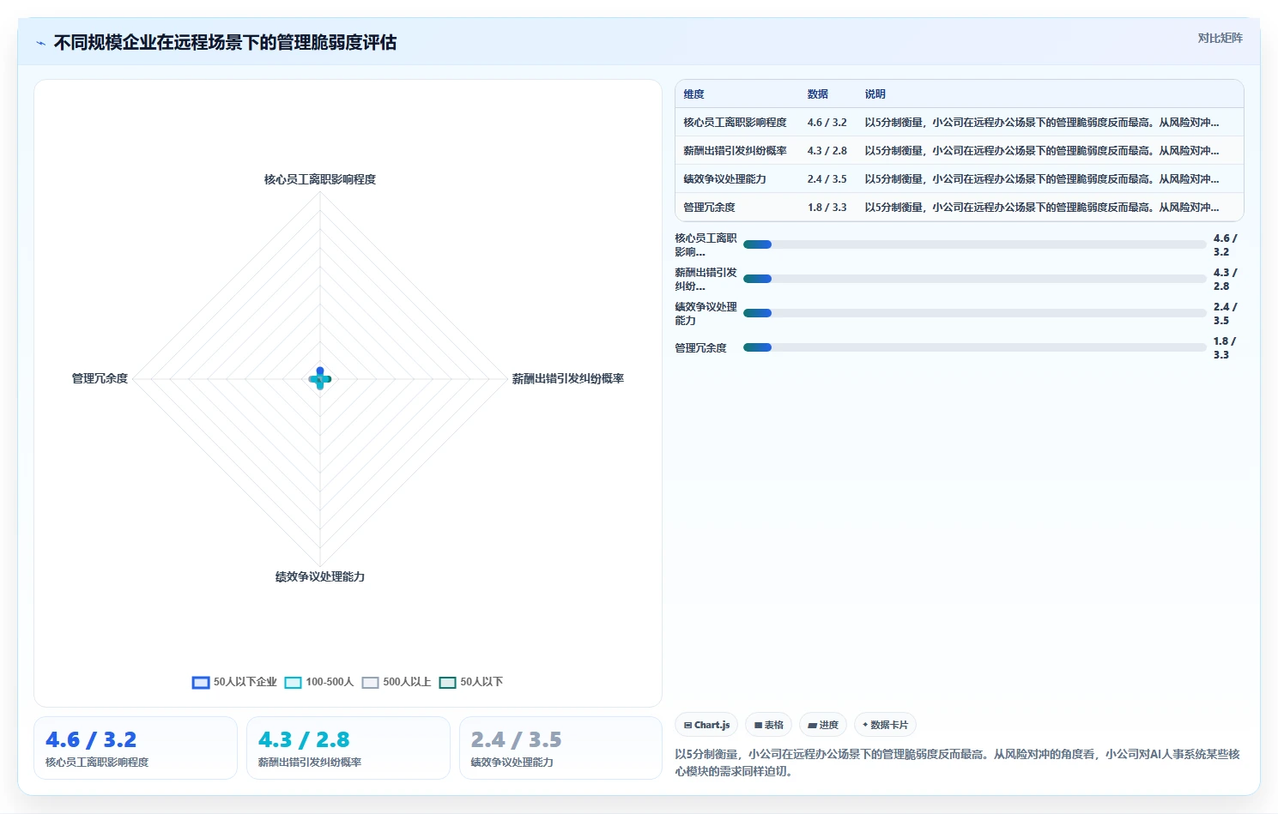Toggle the 50人以下企业 legend swatch
1278x814 pixels.
201,683
